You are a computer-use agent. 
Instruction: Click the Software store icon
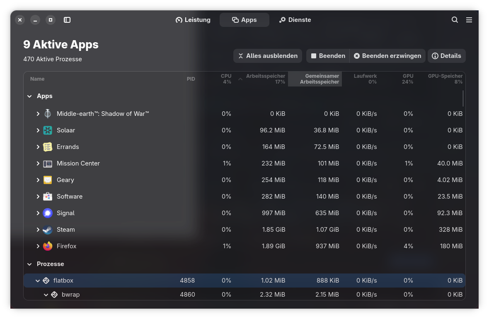click(47, 197)
